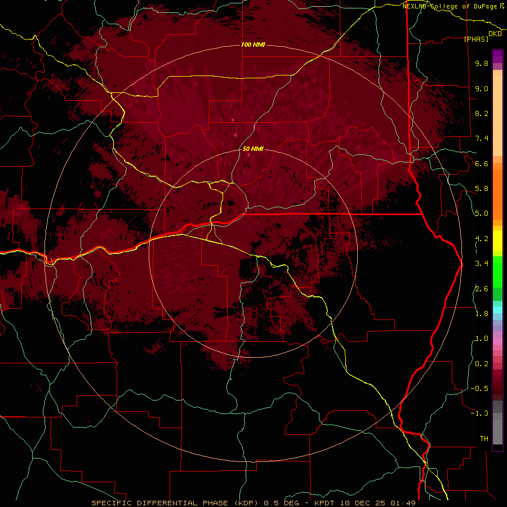The width and height of the screenshot is (507, 507).
Task: Click the DKD label above the color scale
Action: tap(495, 34)
